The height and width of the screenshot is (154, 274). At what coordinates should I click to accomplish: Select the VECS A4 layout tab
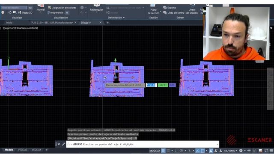tap(36, 150)
